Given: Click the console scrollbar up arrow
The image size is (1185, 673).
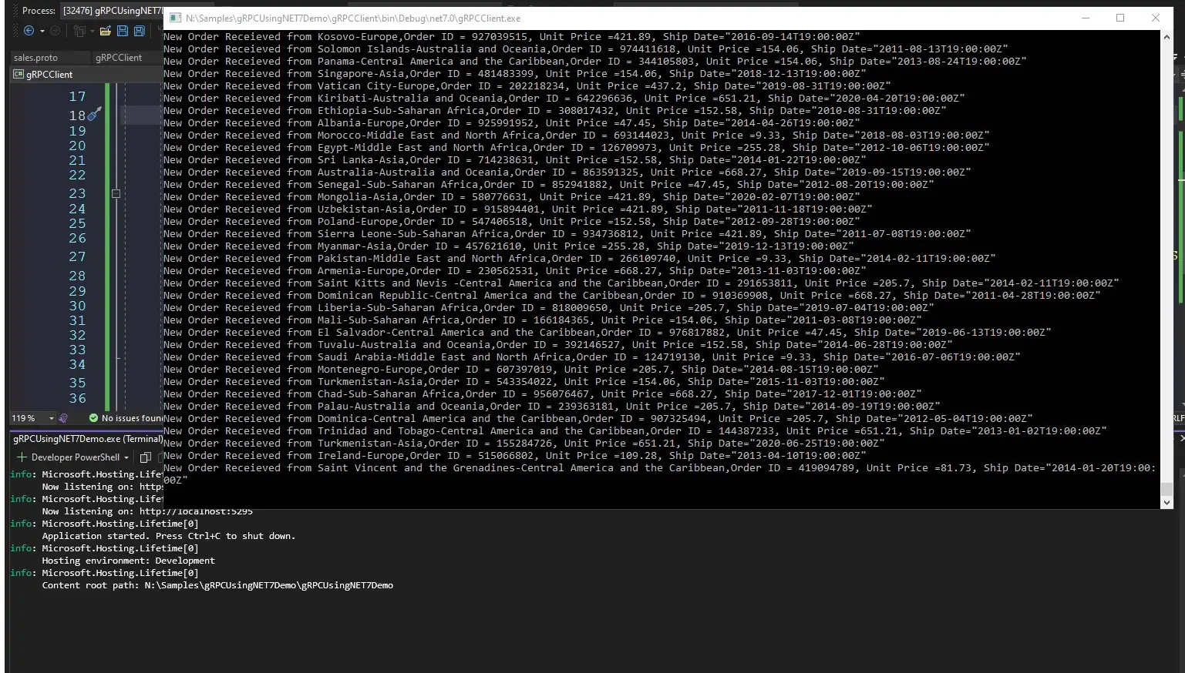Looking at the screenshot, I should (x=1166, y=36).
